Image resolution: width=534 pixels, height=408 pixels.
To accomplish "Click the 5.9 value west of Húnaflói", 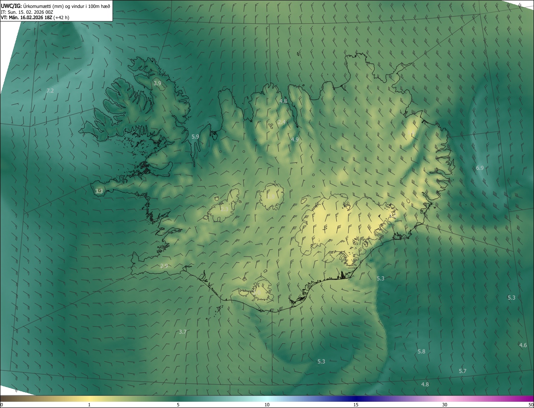I will click(x=195, y=136).
